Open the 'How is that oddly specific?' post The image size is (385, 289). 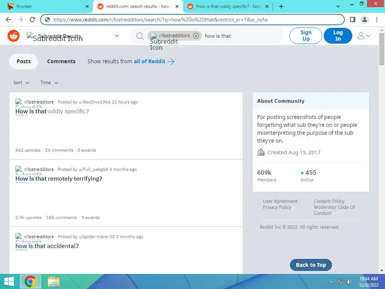(52, 111)
